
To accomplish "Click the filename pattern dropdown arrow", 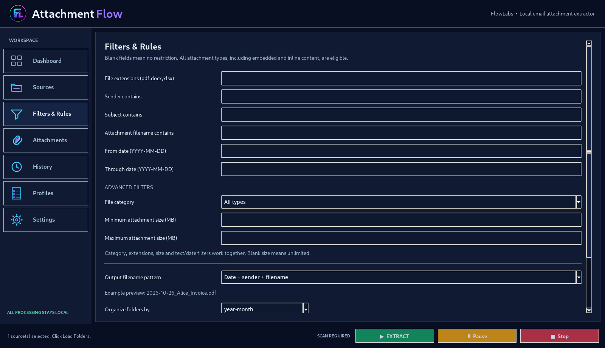I will click(x=579, y=277).
